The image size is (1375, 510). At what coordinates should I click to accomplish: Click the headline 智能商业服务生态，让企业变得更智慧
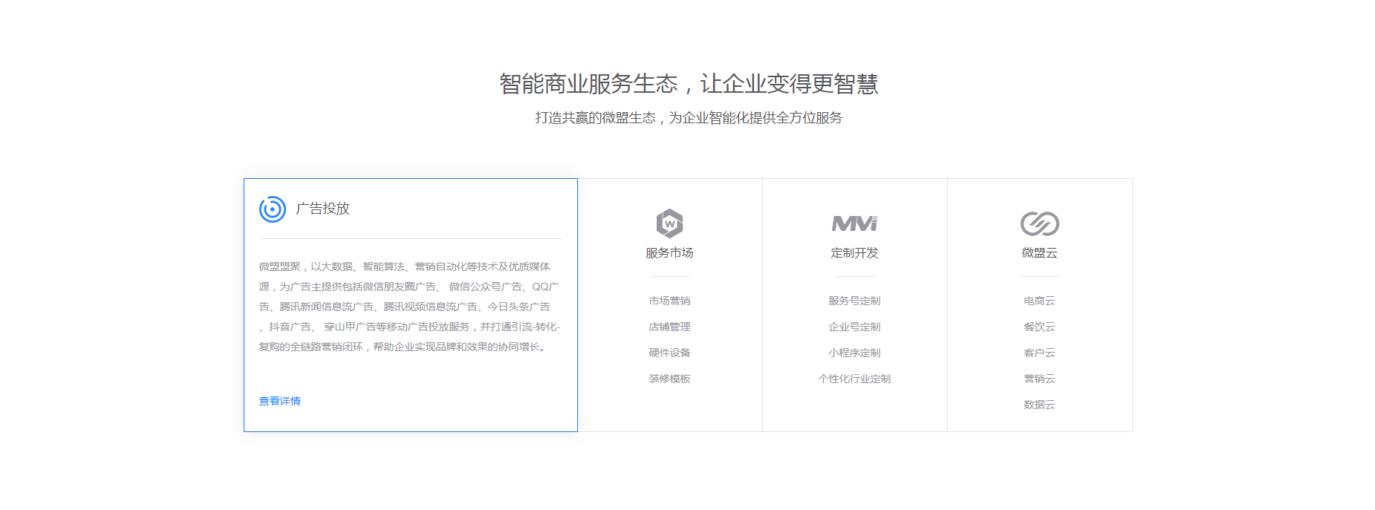point(688,84)
